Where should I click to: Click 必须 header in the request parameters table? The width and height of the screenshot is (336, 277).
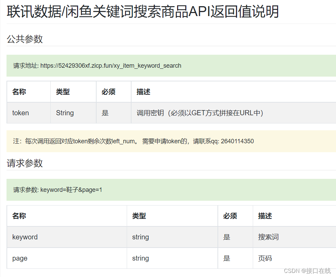230,216
